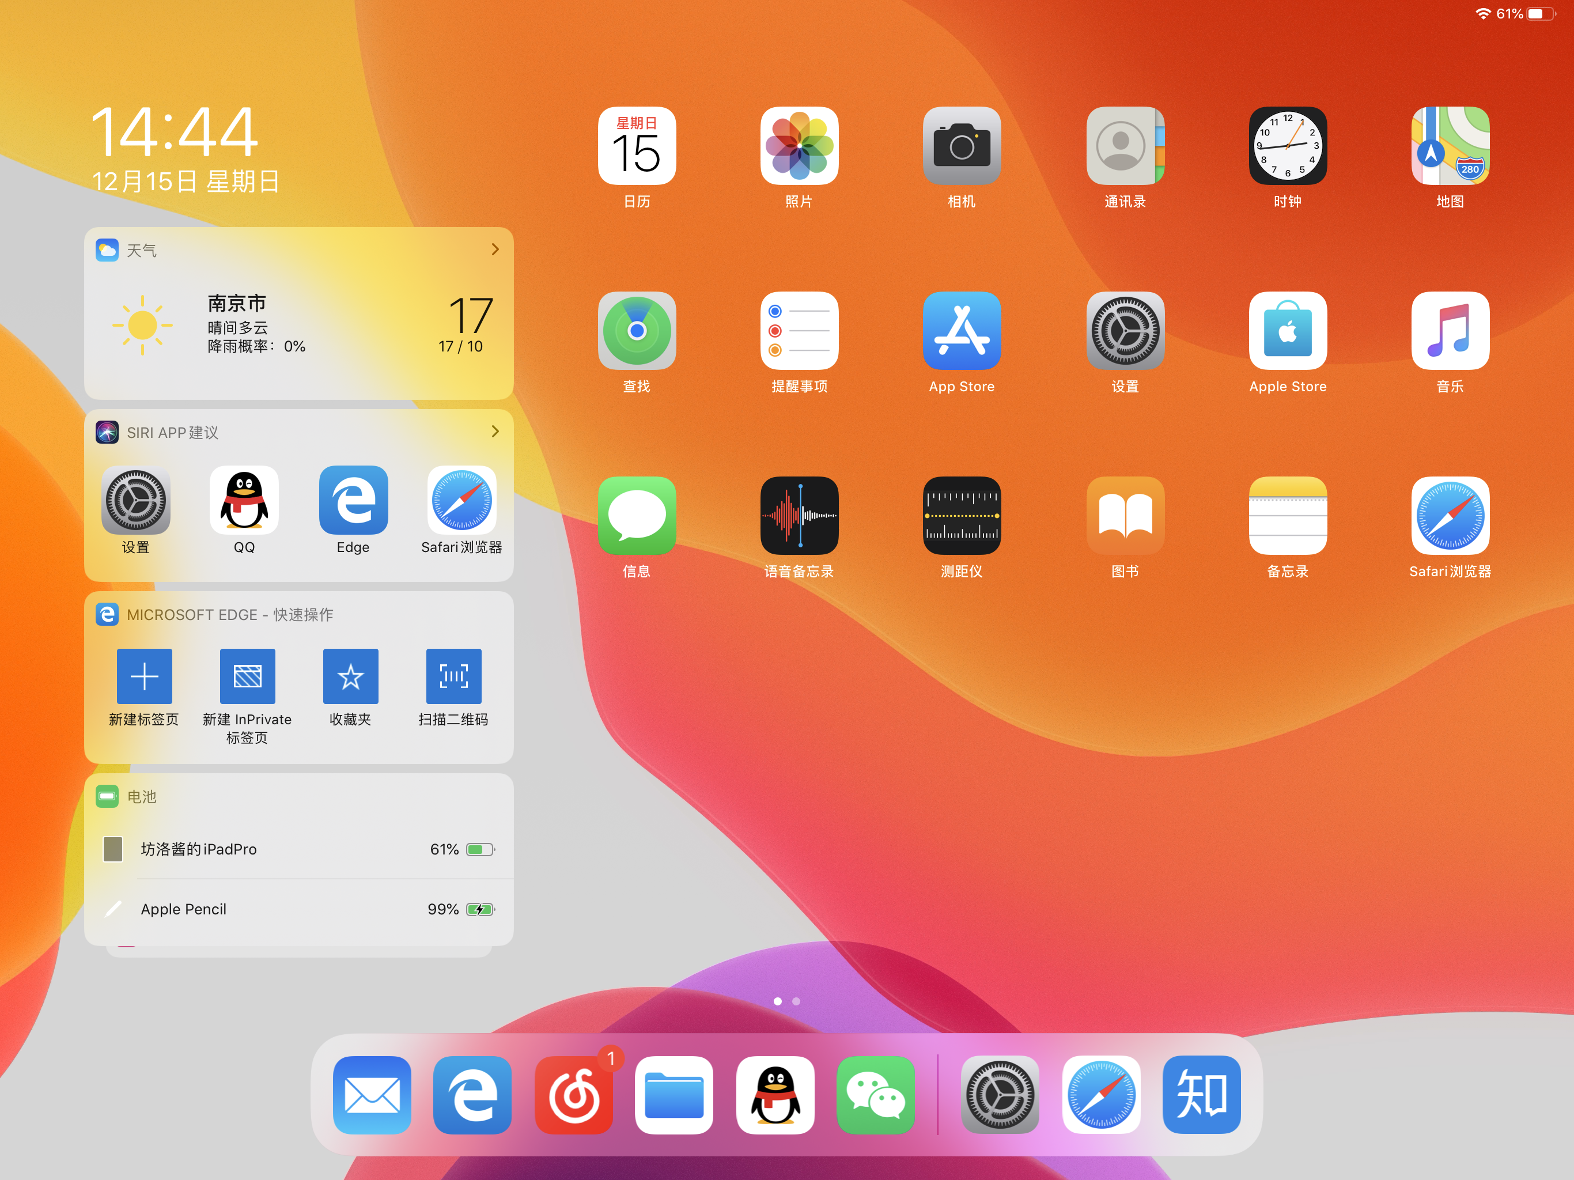Expand Siri App suggestions chevron
The height and width of the screenshot is (1180, 1574).
pos(495,432)
